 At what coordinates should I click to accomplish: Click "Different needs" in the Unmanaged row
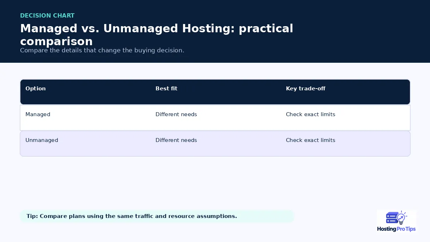pos(176,140)
